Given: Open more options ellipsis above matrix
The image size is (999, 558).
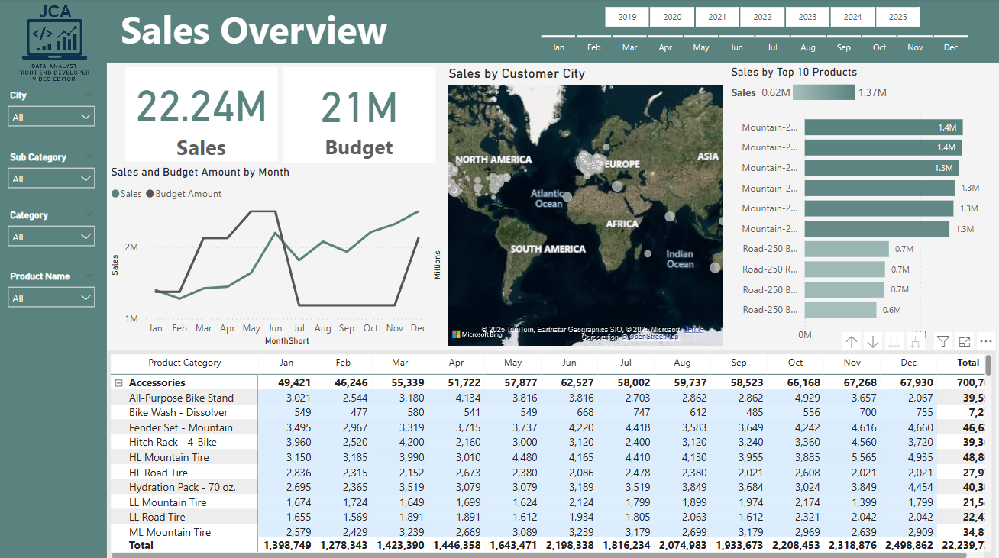Looking at the screenshot, I should (986, 342).
